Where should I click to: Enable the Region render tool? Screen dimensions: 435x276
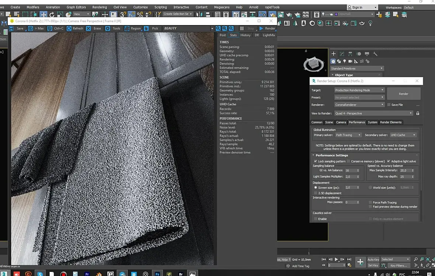(x=127, y=28)
